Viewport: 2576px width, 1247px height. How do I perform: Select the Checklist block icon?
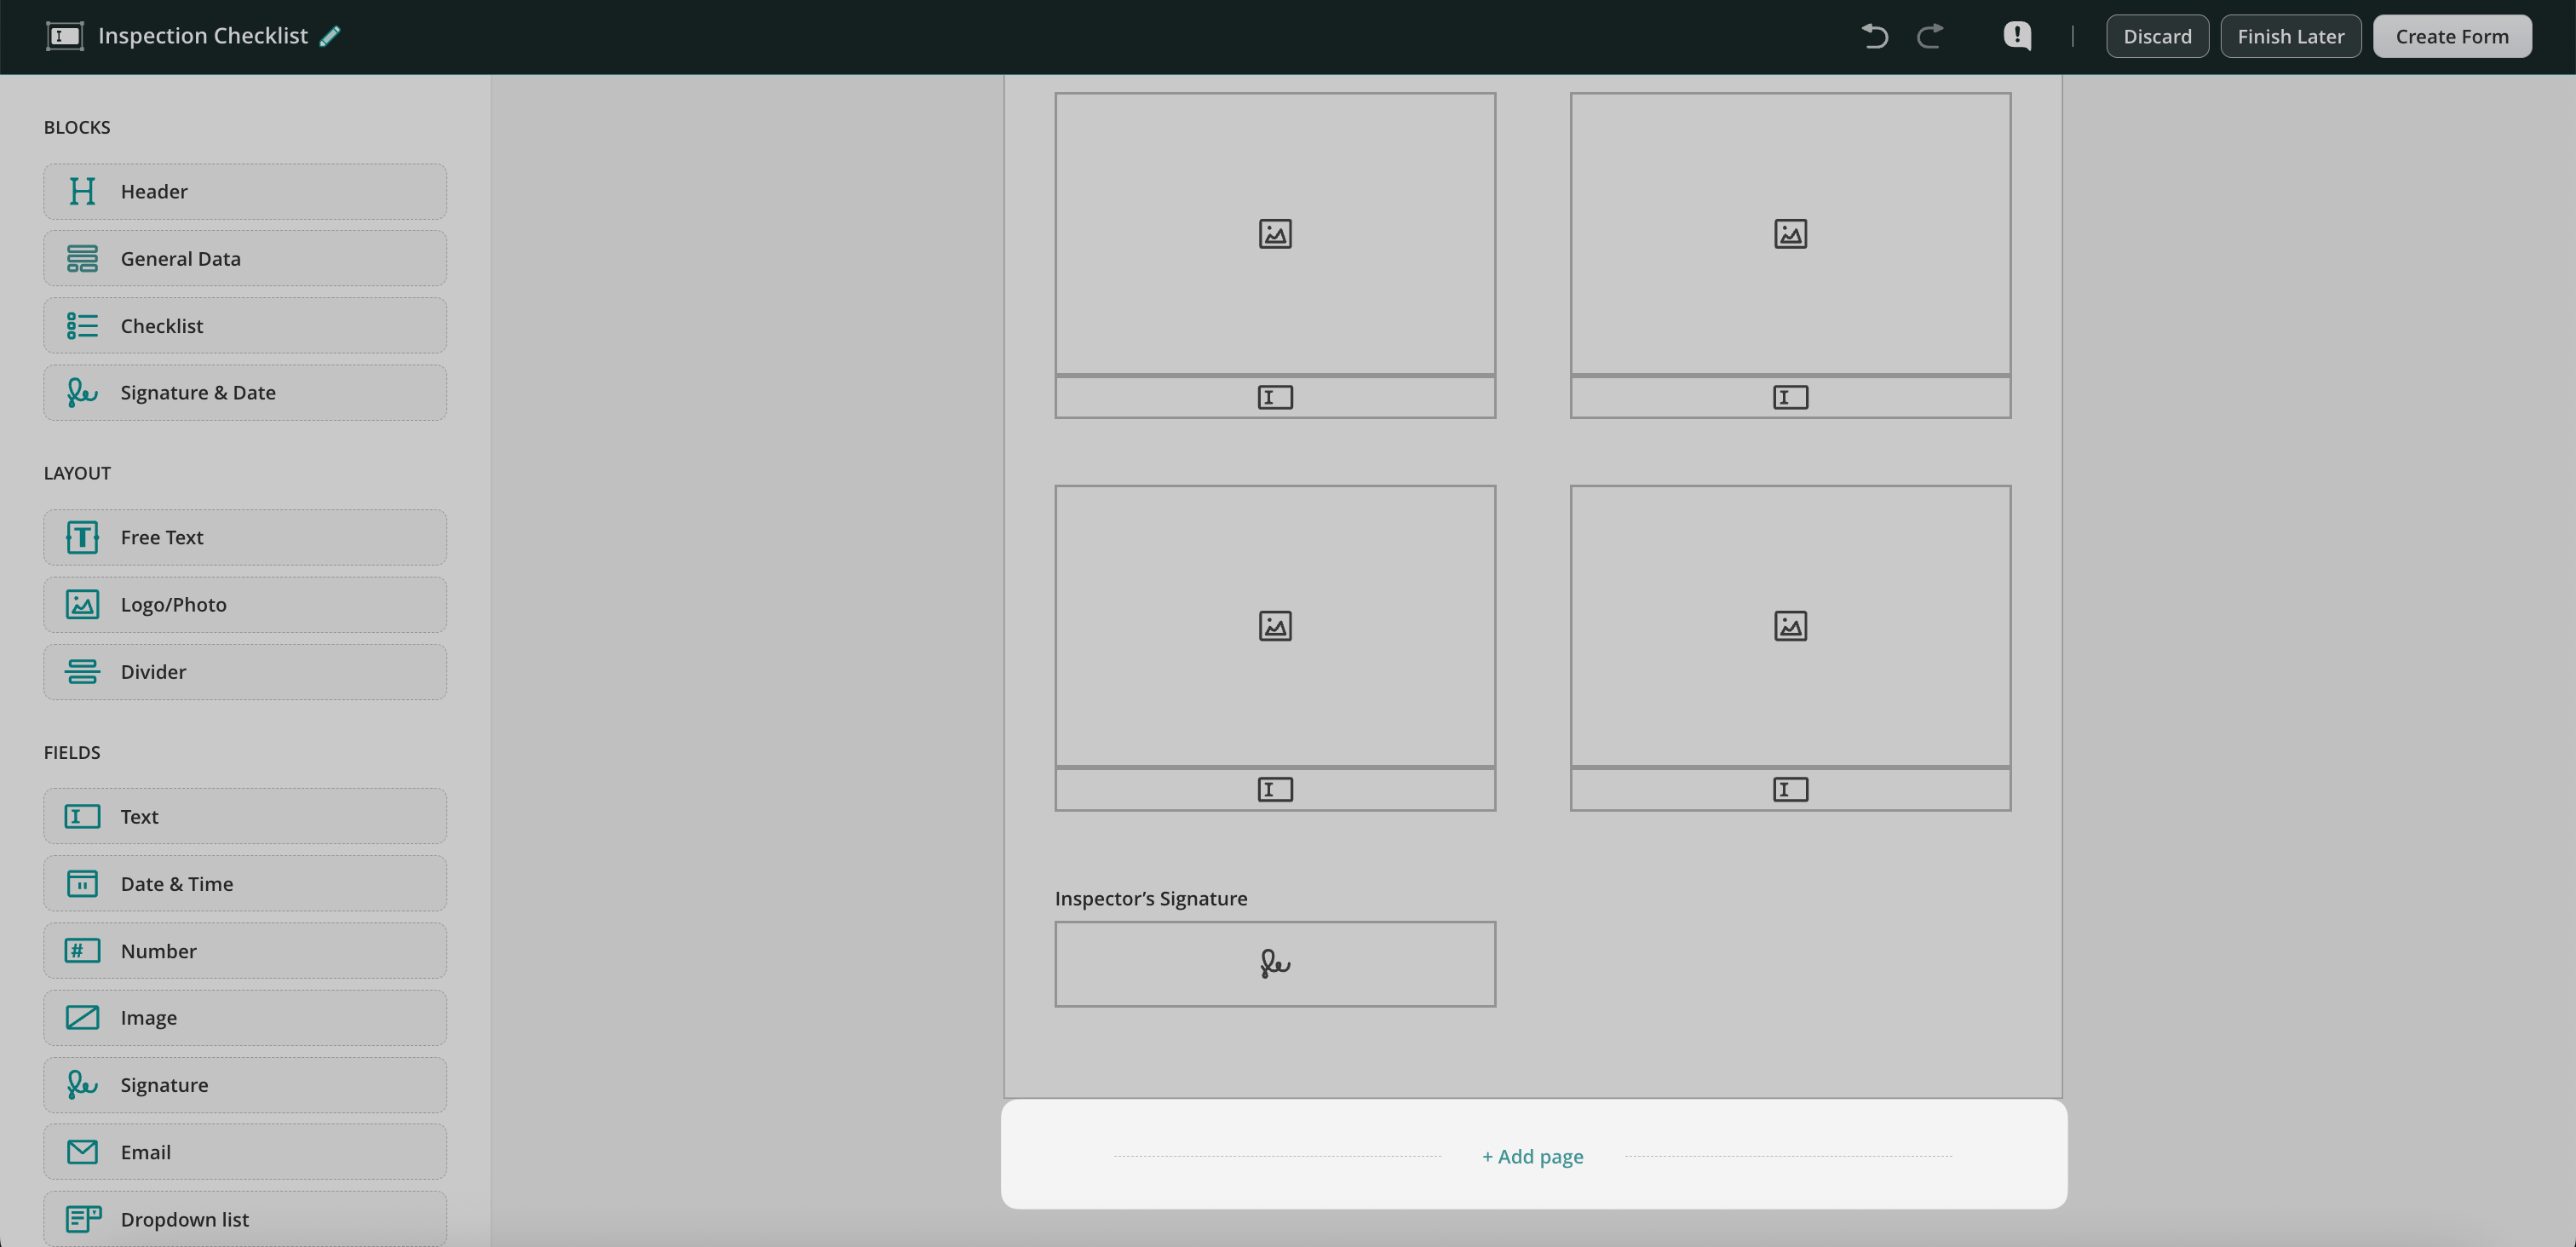click(x=82, y=326)
